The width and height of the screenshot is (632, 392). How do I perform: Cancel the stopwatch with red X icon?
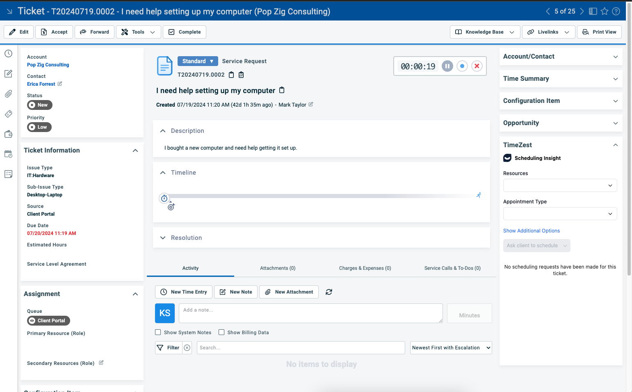click(477, 66)
